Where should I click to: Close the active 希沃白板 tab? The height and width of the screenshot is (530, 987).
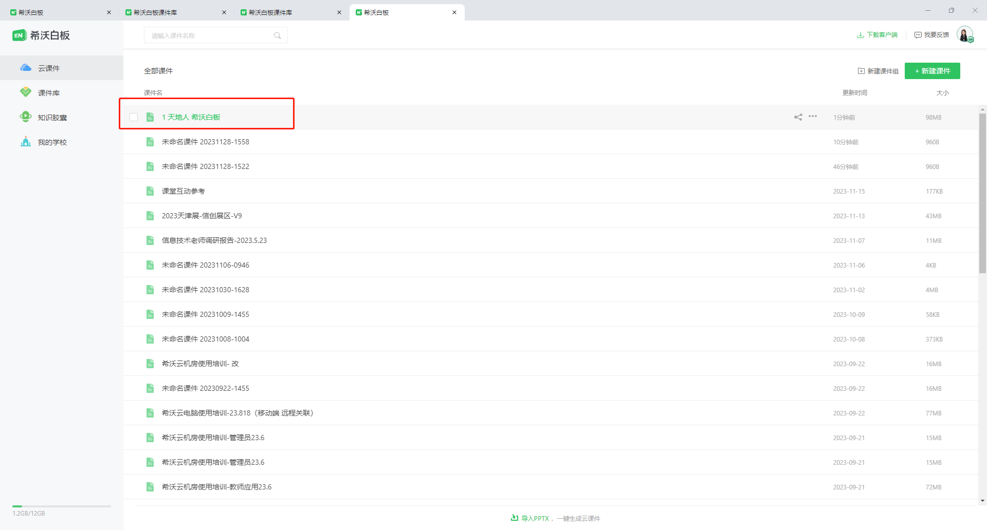point(454,12)
